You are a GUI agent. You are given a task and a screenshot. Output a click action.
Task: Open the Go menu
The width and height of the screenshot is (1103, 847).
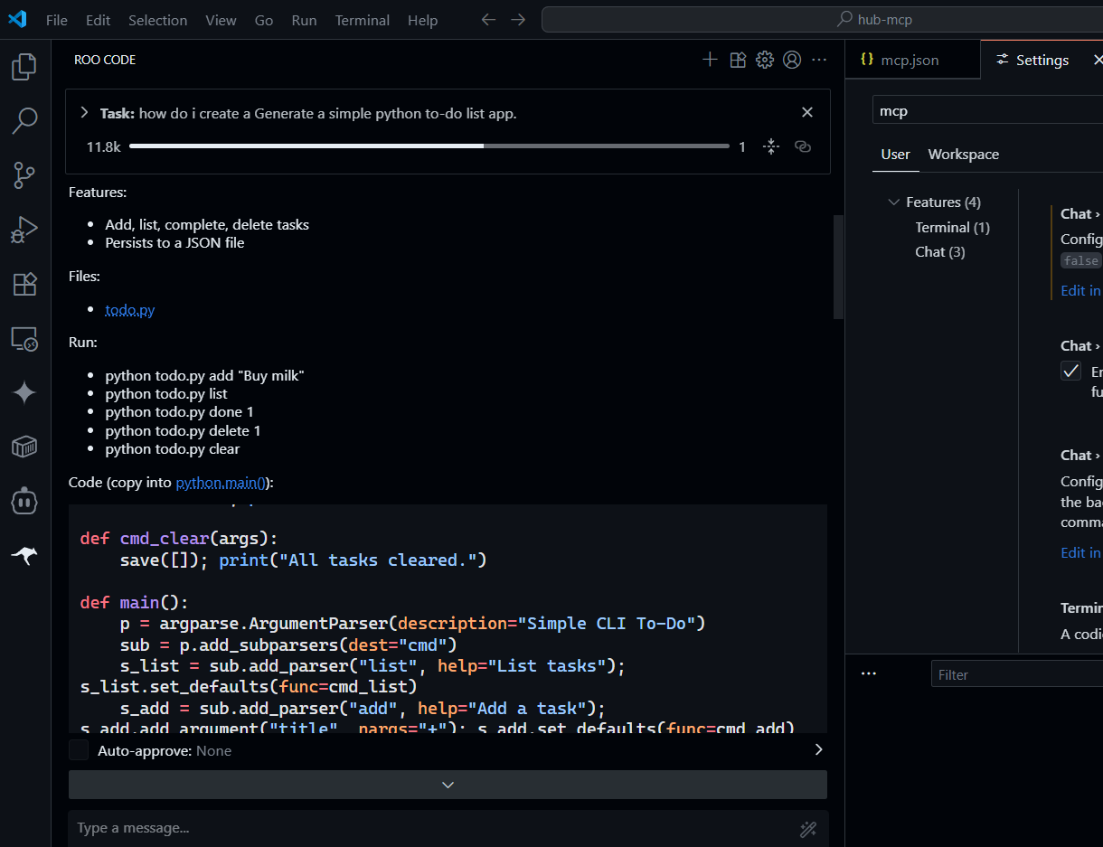264,20
